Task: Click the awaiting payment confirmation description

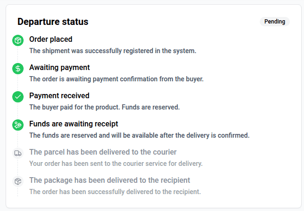Action: [x=116, y=79]
